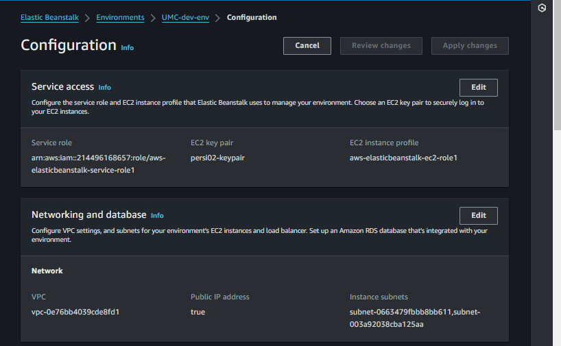
Task: Edit the Service access section
Action: [478, 88]
